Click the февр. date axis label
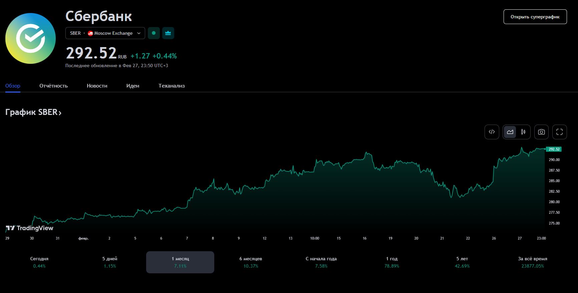The image size is (578, 293). coord(83,238)
